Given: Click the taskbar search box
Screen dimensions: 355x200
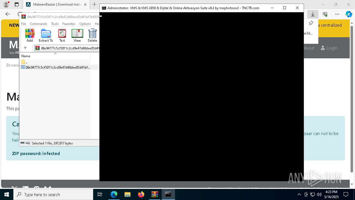Looking at the screenshot, I should coord(53,194).
